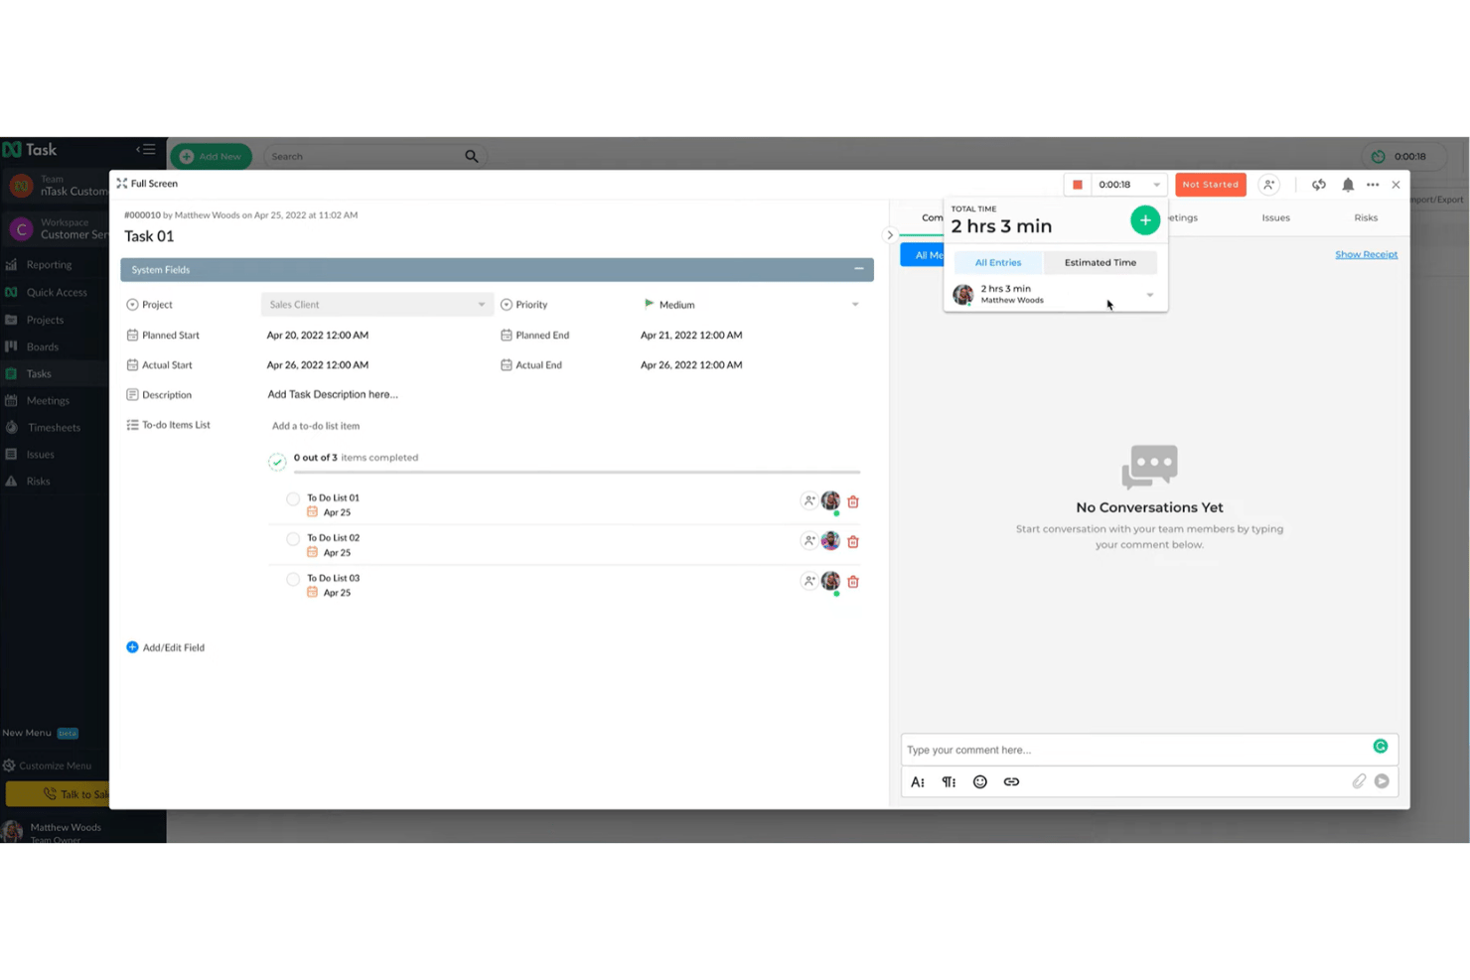Check off To Do List 01

(293, 499)
